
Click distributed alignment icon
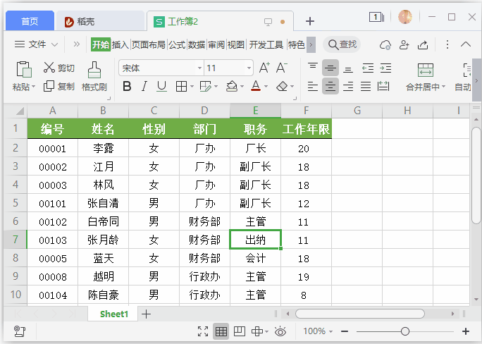pos(383,87)
